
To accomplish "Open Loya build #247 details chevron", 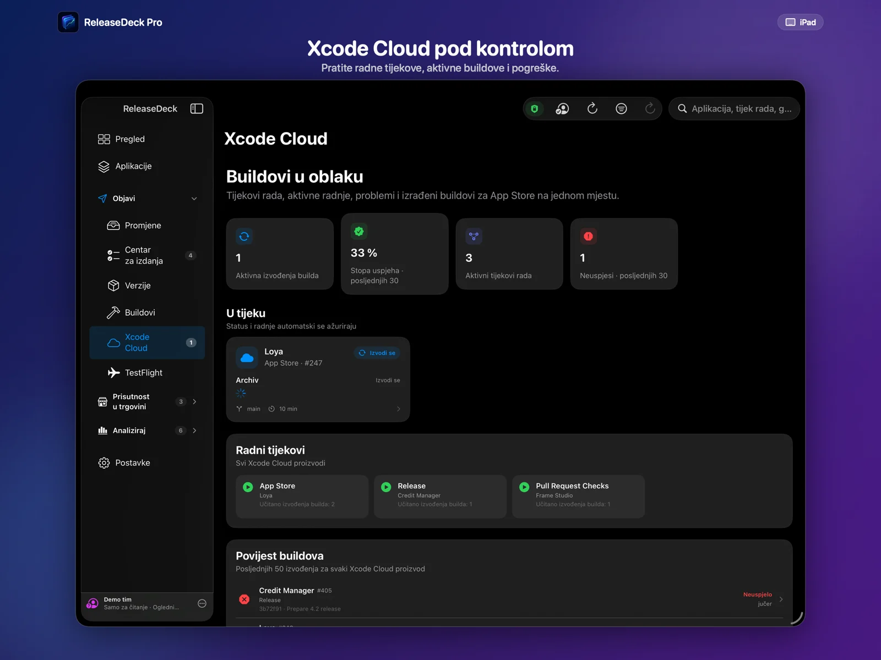I will coord(399,409).
